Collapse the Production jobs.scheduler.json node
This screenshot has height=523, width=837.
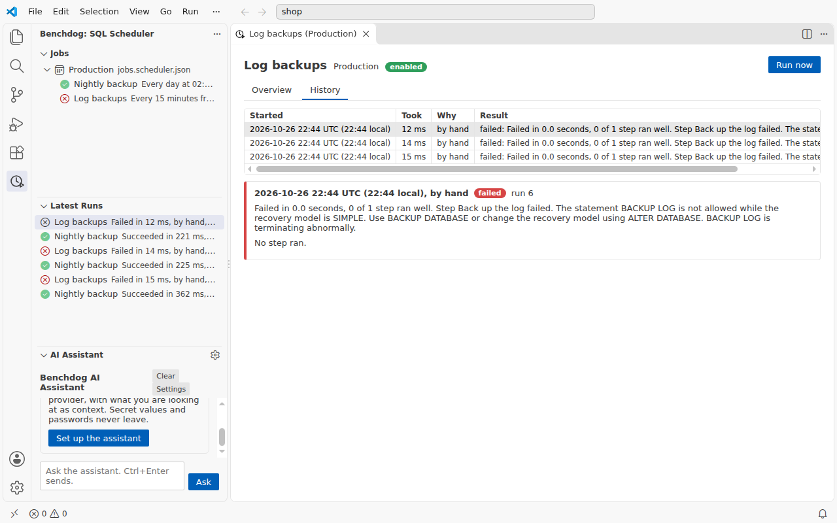pyautogui.click(x=47, y=70)
